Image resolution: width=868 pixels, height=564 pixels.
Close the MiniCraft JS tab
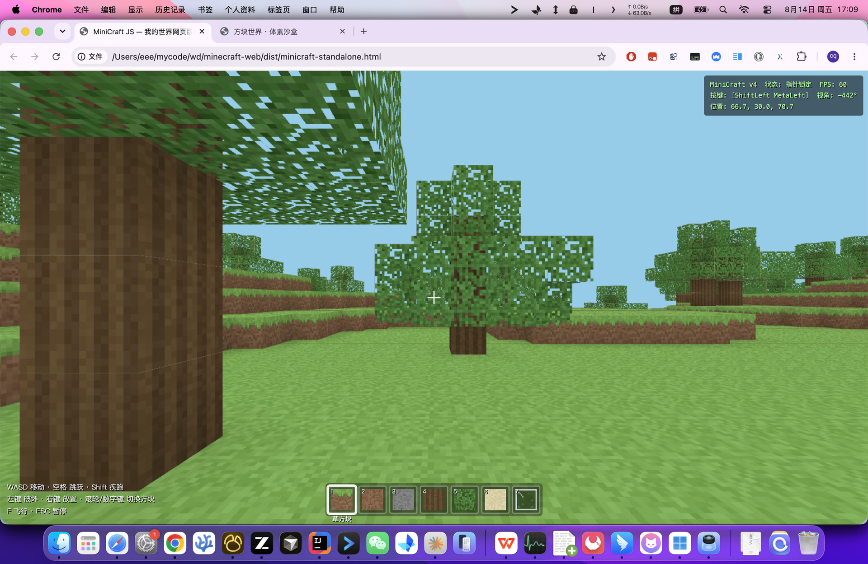pos(202,31)
